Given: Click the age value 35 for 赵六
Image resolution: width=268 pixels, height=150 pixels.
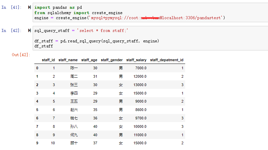Looking at the screenshot, I should [95, 110].
